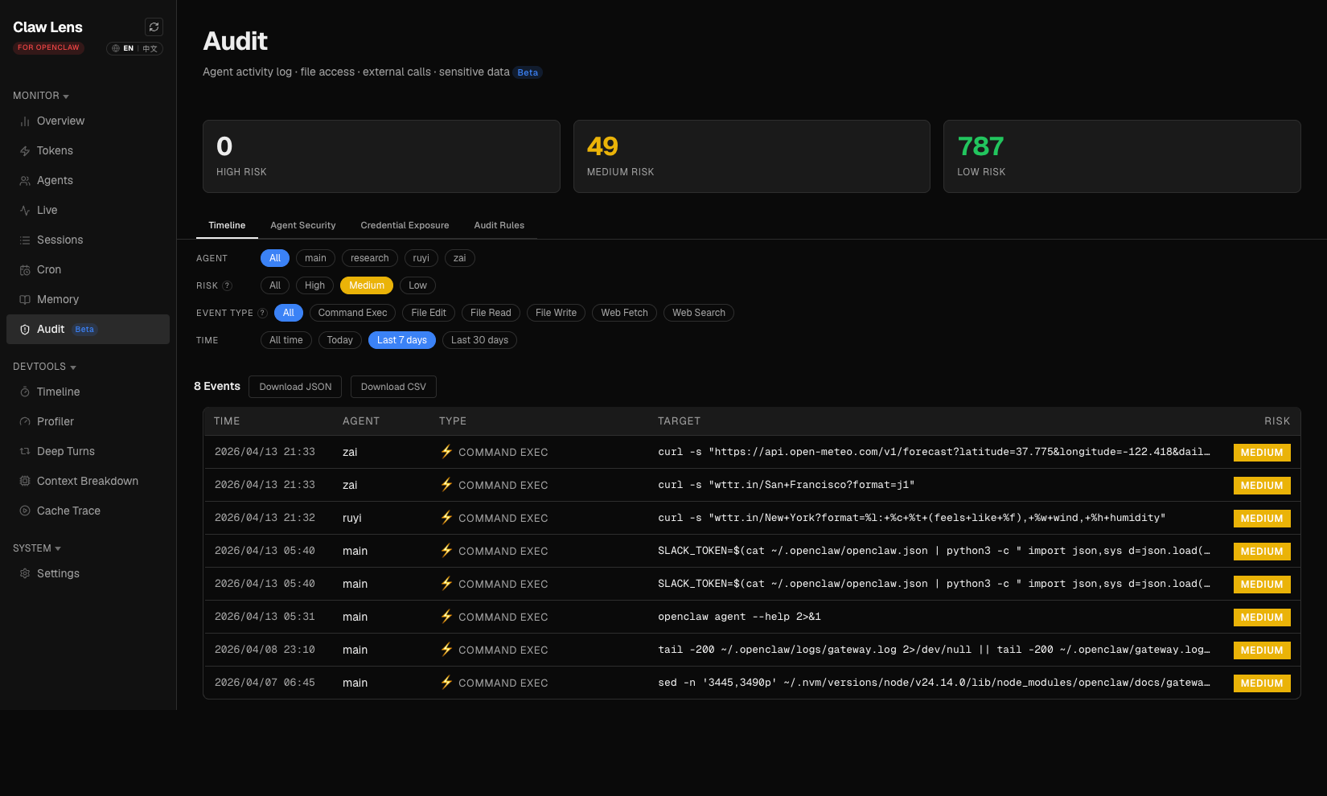Click the Cache Trace play-circle icon
Image resolution: width=1327 pixels, height=796 pixels.
click(x=25, y=511)
